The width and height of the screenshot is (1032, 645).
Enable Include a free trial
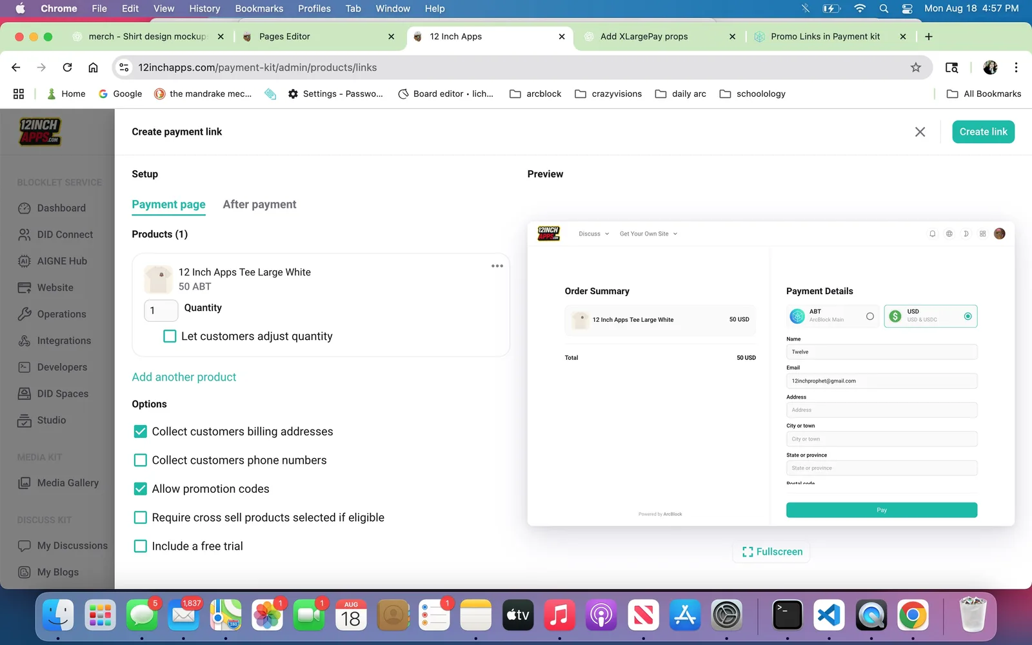(x=140, y=546)
